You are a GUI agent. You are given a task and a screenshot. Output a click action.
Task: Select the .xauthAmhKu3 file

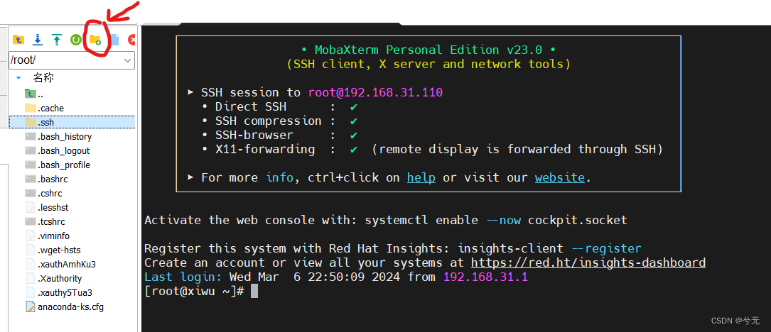(60, 264)
